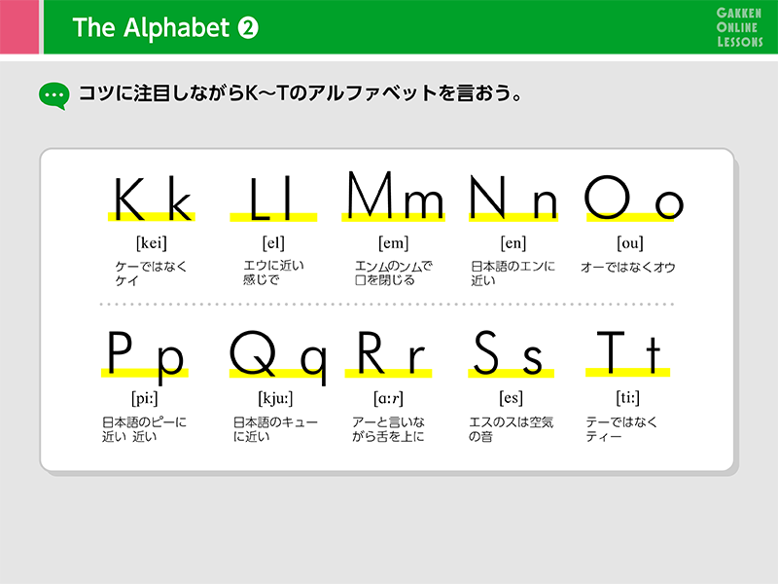Select the letter pair S s

[510, 356]
